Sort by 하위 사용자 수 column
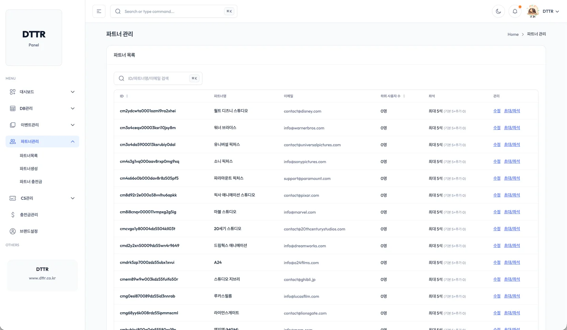This screenshot has height=330, width=567. point(393,96)
